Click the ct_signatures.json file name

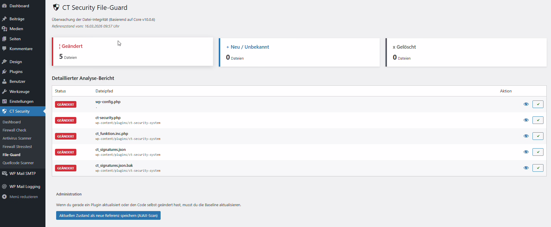coord(111,150)
